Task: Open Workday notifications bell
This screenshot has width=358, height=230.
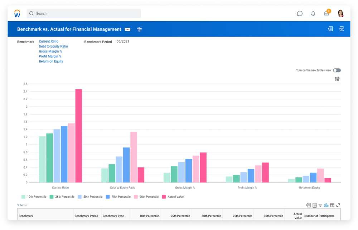Action: 313,13
